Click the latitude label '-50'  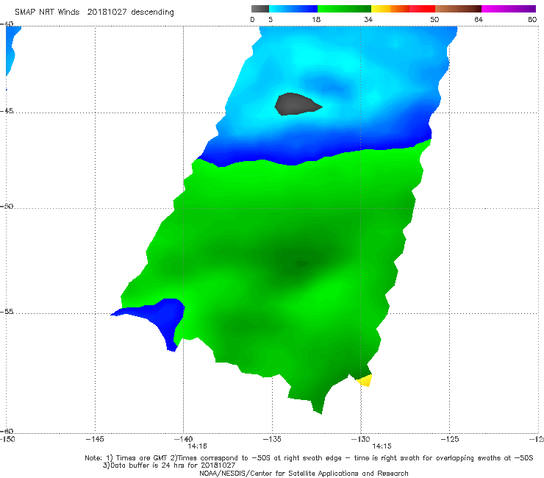pos(7,206)
